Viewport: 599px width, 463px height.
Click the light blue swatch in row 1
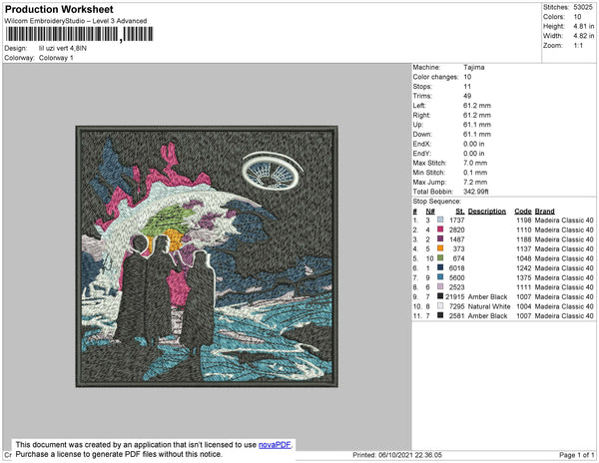tap(440, 220)
